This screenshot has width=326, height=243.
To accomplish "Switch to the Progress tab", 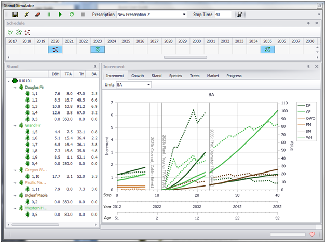I will pyautogui.click(x=234, y=76).
